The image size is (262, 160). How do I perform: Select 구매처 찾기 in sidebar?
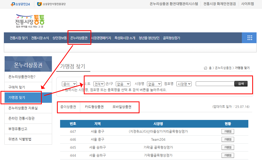28,87
